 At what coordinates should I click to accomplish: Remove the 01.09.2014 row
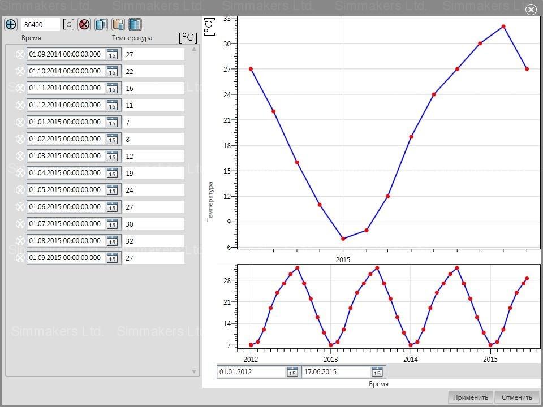click(20, 54)
